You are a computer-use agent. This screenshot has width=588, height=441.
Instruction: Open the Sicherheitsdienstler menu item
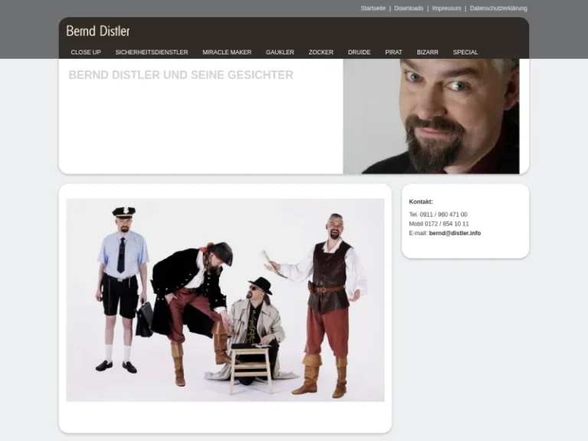pyautogui.click(x=152, y=52)
